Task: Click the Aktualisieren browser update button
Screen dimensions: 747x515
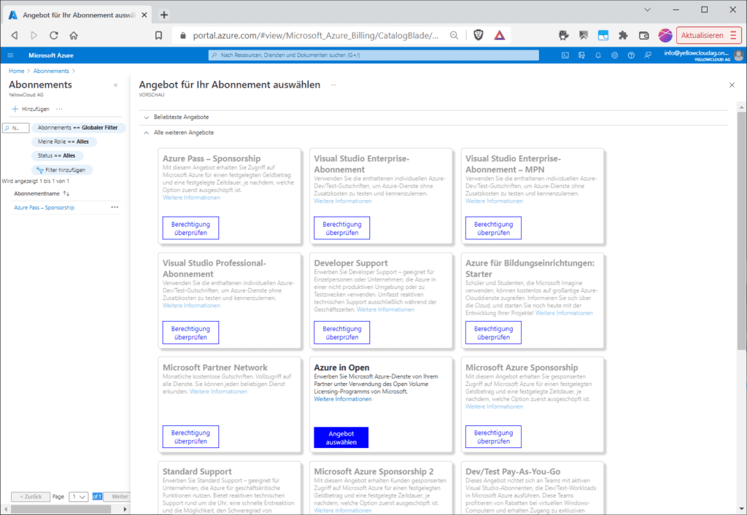Action: (x=709, y=35)
